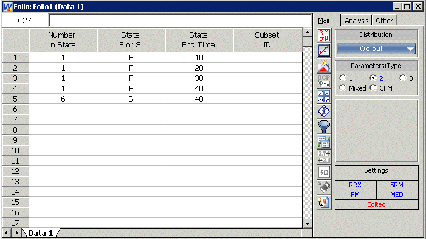Viewport: 426px width, 239px height.
Task: Select row header 10
Action: [x=15, y=151]
